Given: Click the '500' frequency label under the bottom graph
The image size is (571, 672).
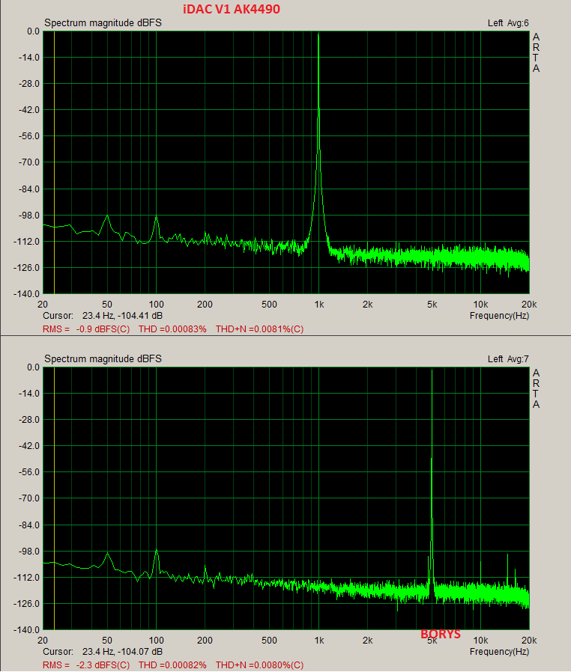Looking at the screenshot, I should click(x=269, y=641).
